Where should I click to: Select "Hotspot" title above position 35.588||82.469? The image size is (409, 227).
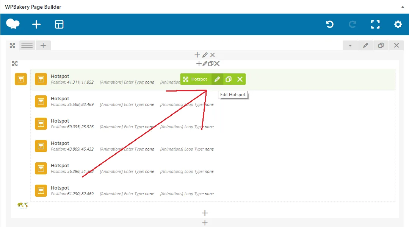[x=60, y=99]
